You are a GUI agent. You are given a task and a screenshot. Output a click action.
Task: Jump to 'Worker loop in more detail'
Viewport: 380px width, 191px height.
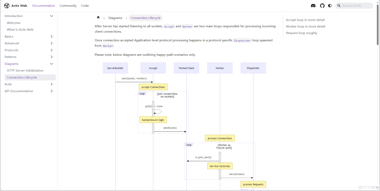pyautogui.click(x=305, y=26)
